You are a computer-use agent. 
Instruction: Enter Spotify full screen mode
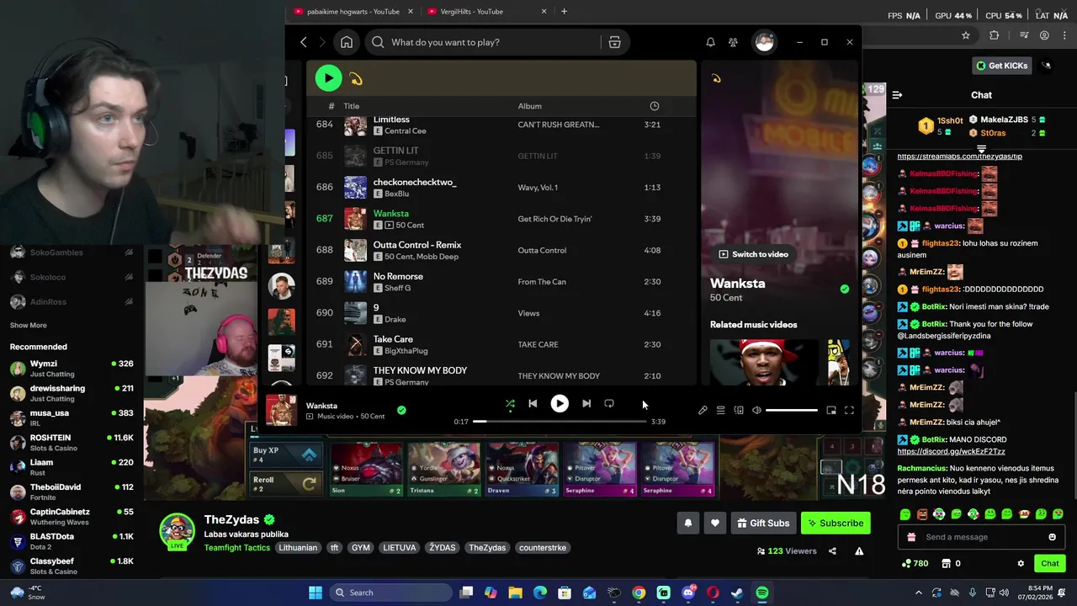[849, 410]
